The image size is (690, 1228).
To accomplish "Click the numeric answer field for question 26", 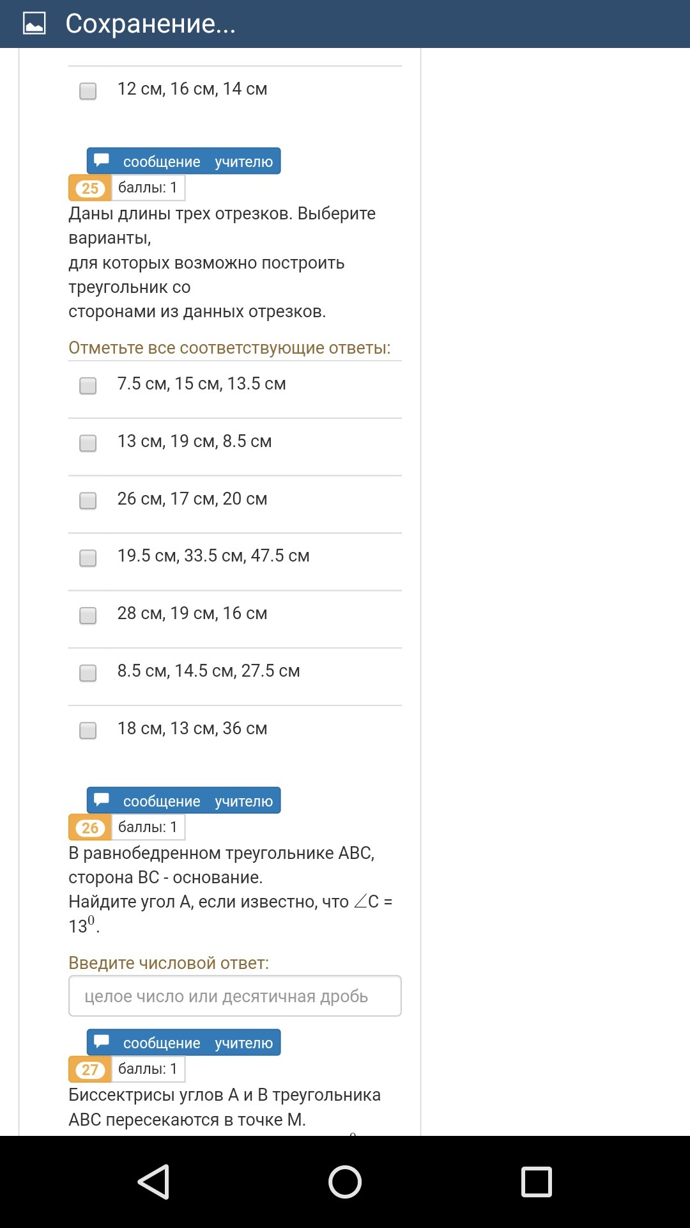I will point(234,996).
